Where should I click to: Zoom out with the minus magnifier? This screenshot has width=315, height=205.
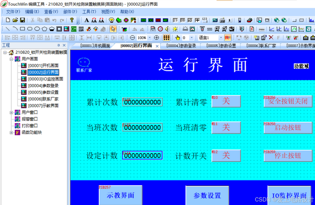tap(133, 38)
